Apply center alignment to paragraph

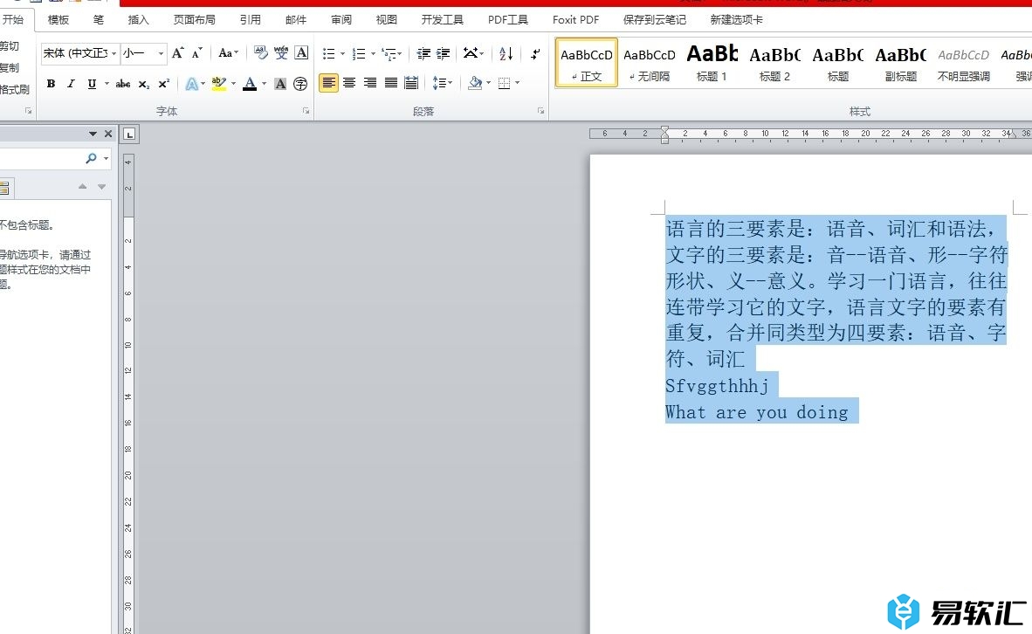349,83
